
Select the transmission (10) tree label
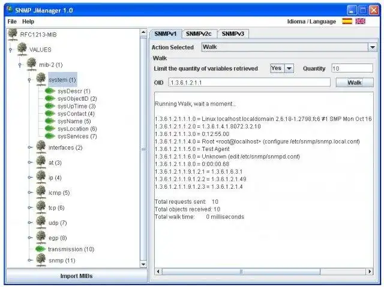pos(71,249)
